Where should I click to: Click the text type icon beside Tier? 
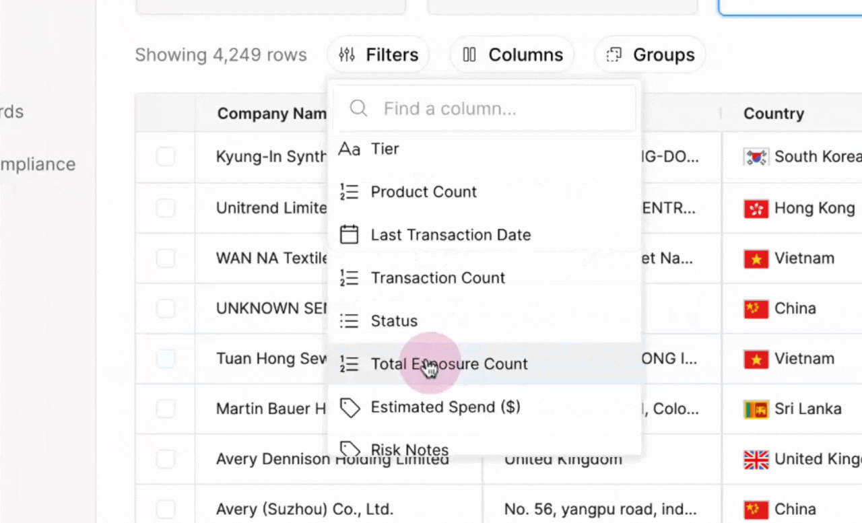pos(349,149)
